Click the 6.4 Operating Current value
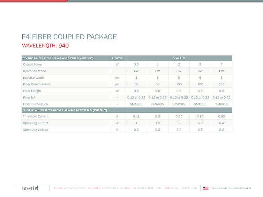 (221, 123)
